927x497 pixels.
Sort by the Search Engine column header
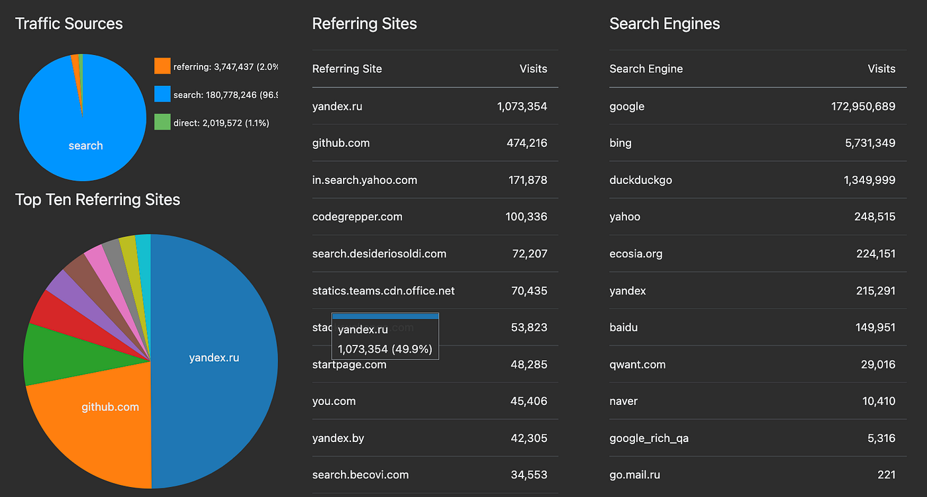click(646, 69)
